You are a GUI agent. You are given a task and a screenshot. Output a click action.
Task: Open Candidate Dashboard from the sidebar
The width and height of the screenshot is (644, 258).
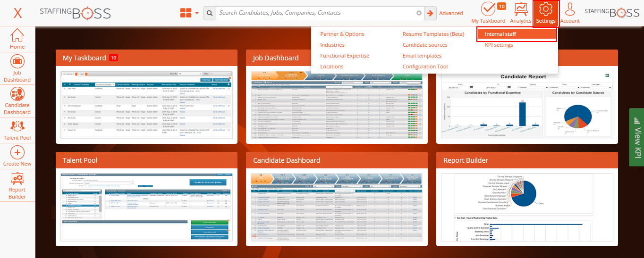(17, 101)
